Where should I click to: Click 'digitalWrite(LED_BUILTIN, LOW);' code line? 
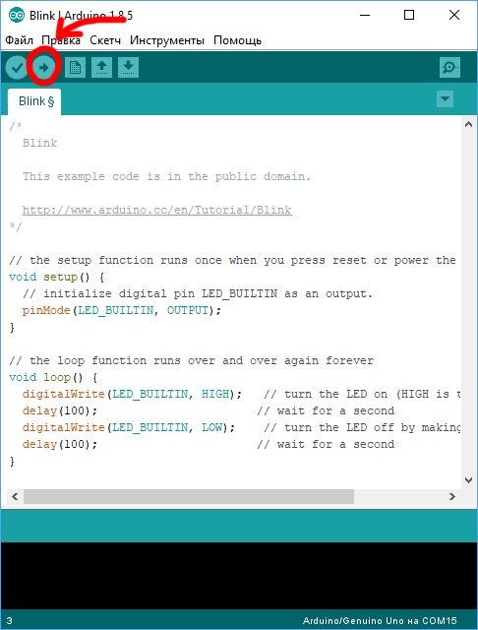tap(129, 427)
